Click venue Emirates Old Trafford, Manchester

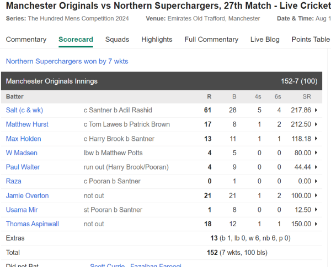pyautogui.click(x=213, y=19)
